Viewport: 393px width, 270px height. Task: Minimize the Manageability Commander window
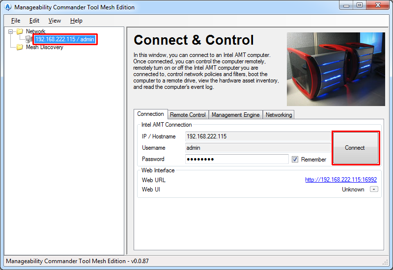point(346,5)
